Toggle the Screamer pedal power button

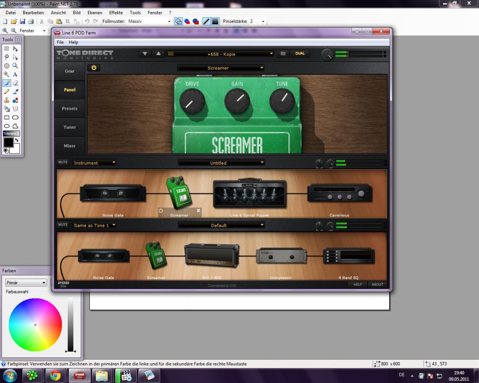[x=94, y=68]
